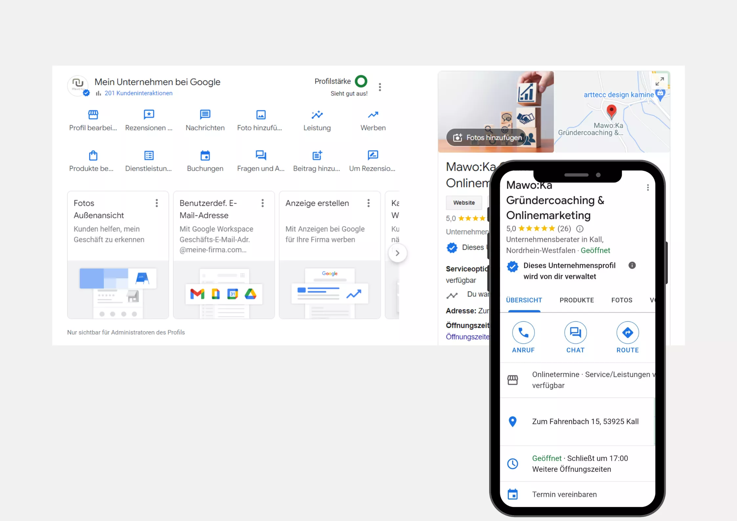Image resolution: width=737 pixels, height=521 pixels.
Task: Open 201 Kundeninteraktionen link
Action: [139, 93]
